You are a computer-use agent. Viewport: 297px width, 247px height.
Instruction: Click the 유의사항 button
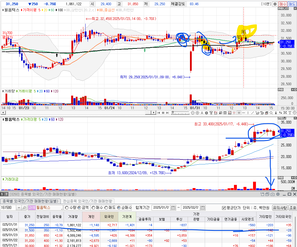pos(280,208)
